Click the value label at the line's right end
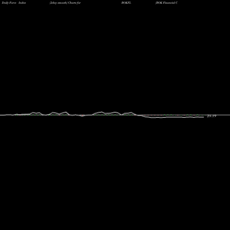 (x=212, y=116)
